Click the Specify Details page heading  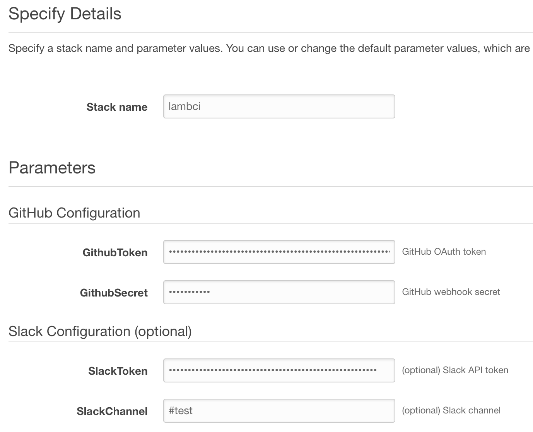coord(65,14)
